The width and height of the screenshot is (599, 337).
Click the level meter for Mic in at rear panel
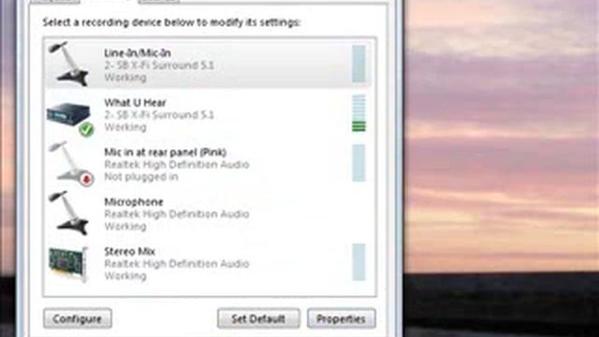click(358, 163)
